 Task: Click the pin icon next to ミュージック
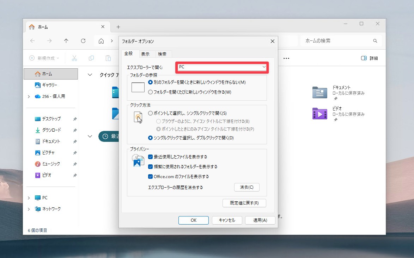(75, 164)
